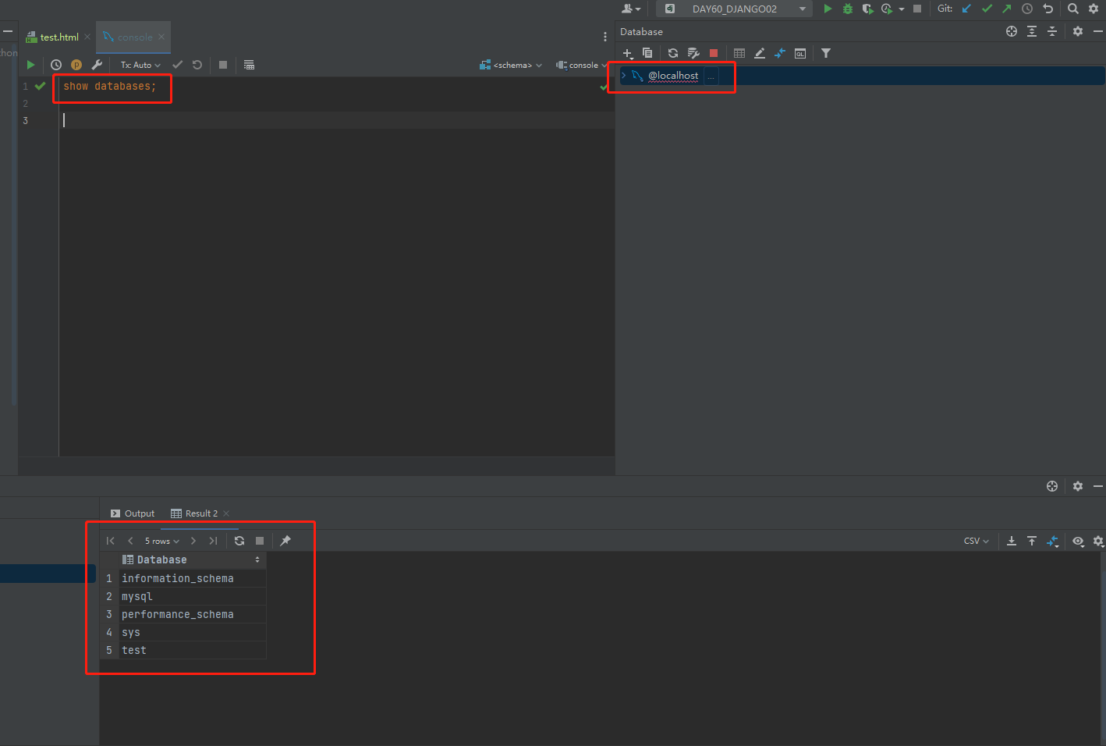Open data source properties wrench icon
1106x746 pixels.
coord(693,53)
